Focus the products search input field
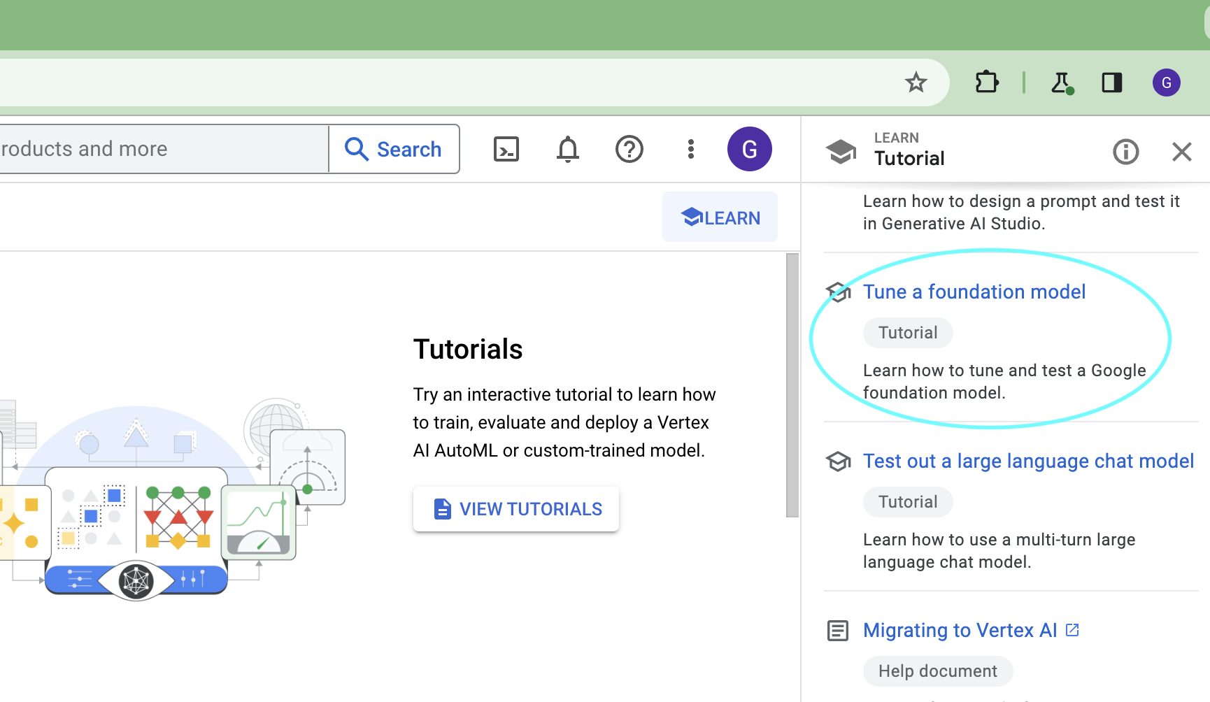Viewport: 1210px width, 702px height. click(x=164, y=149)
